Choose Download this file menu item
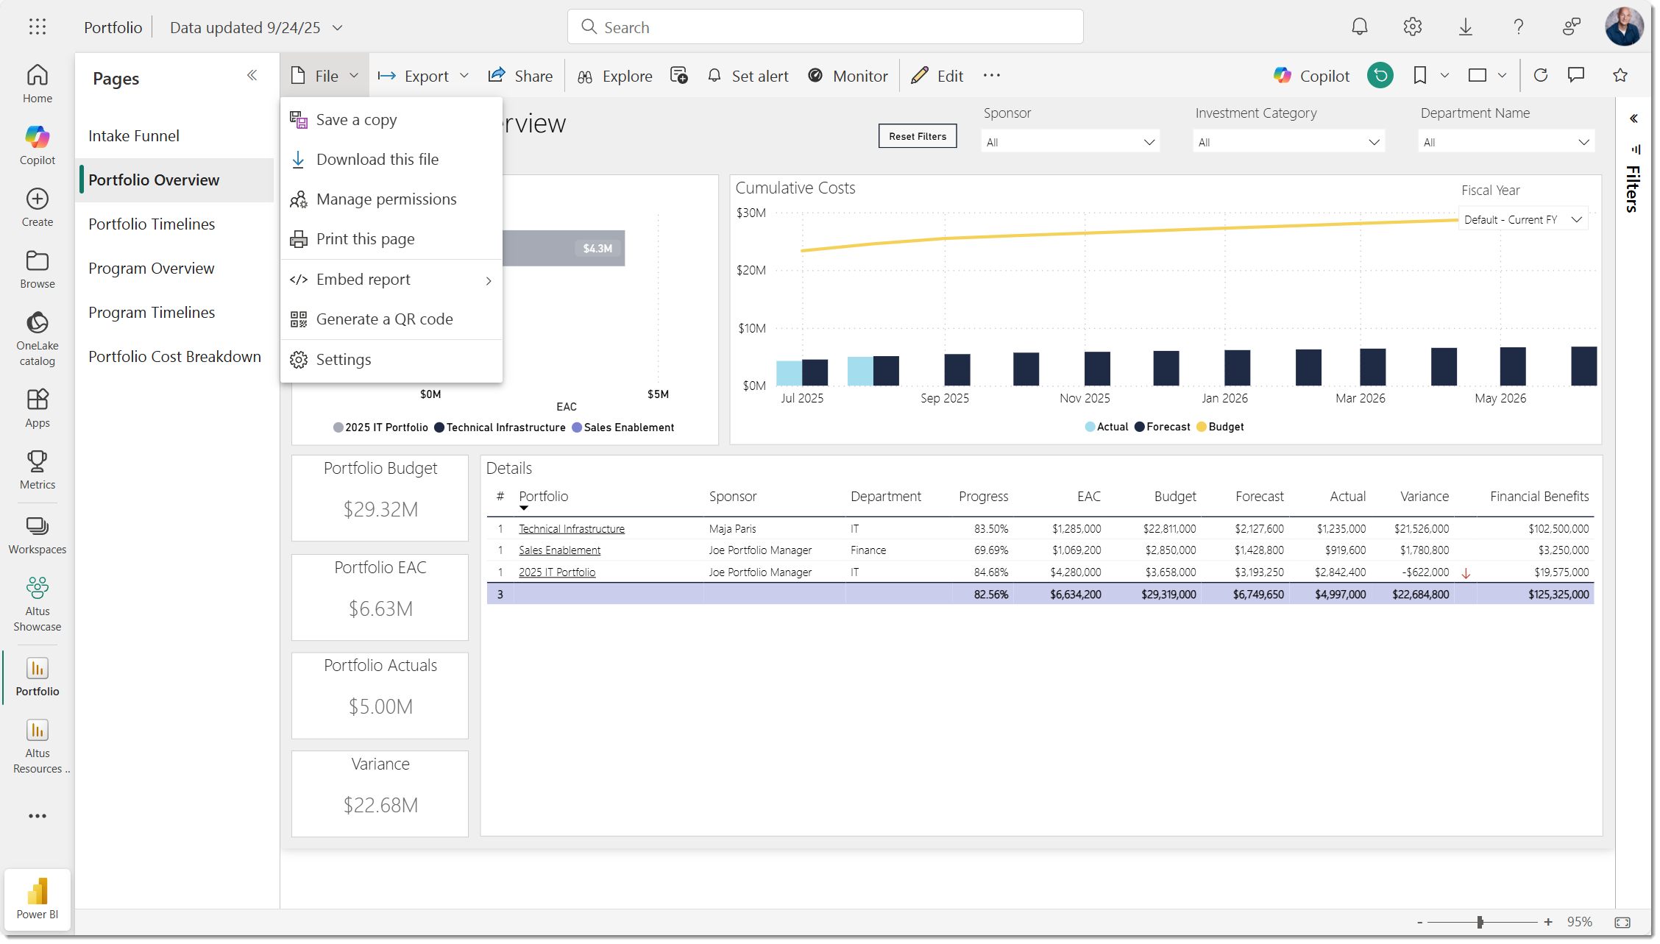1660x944 pixels. [377, 160]
